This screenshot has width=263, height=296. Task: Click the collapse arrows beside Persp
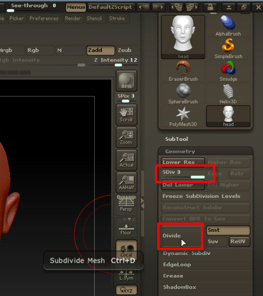142,203
